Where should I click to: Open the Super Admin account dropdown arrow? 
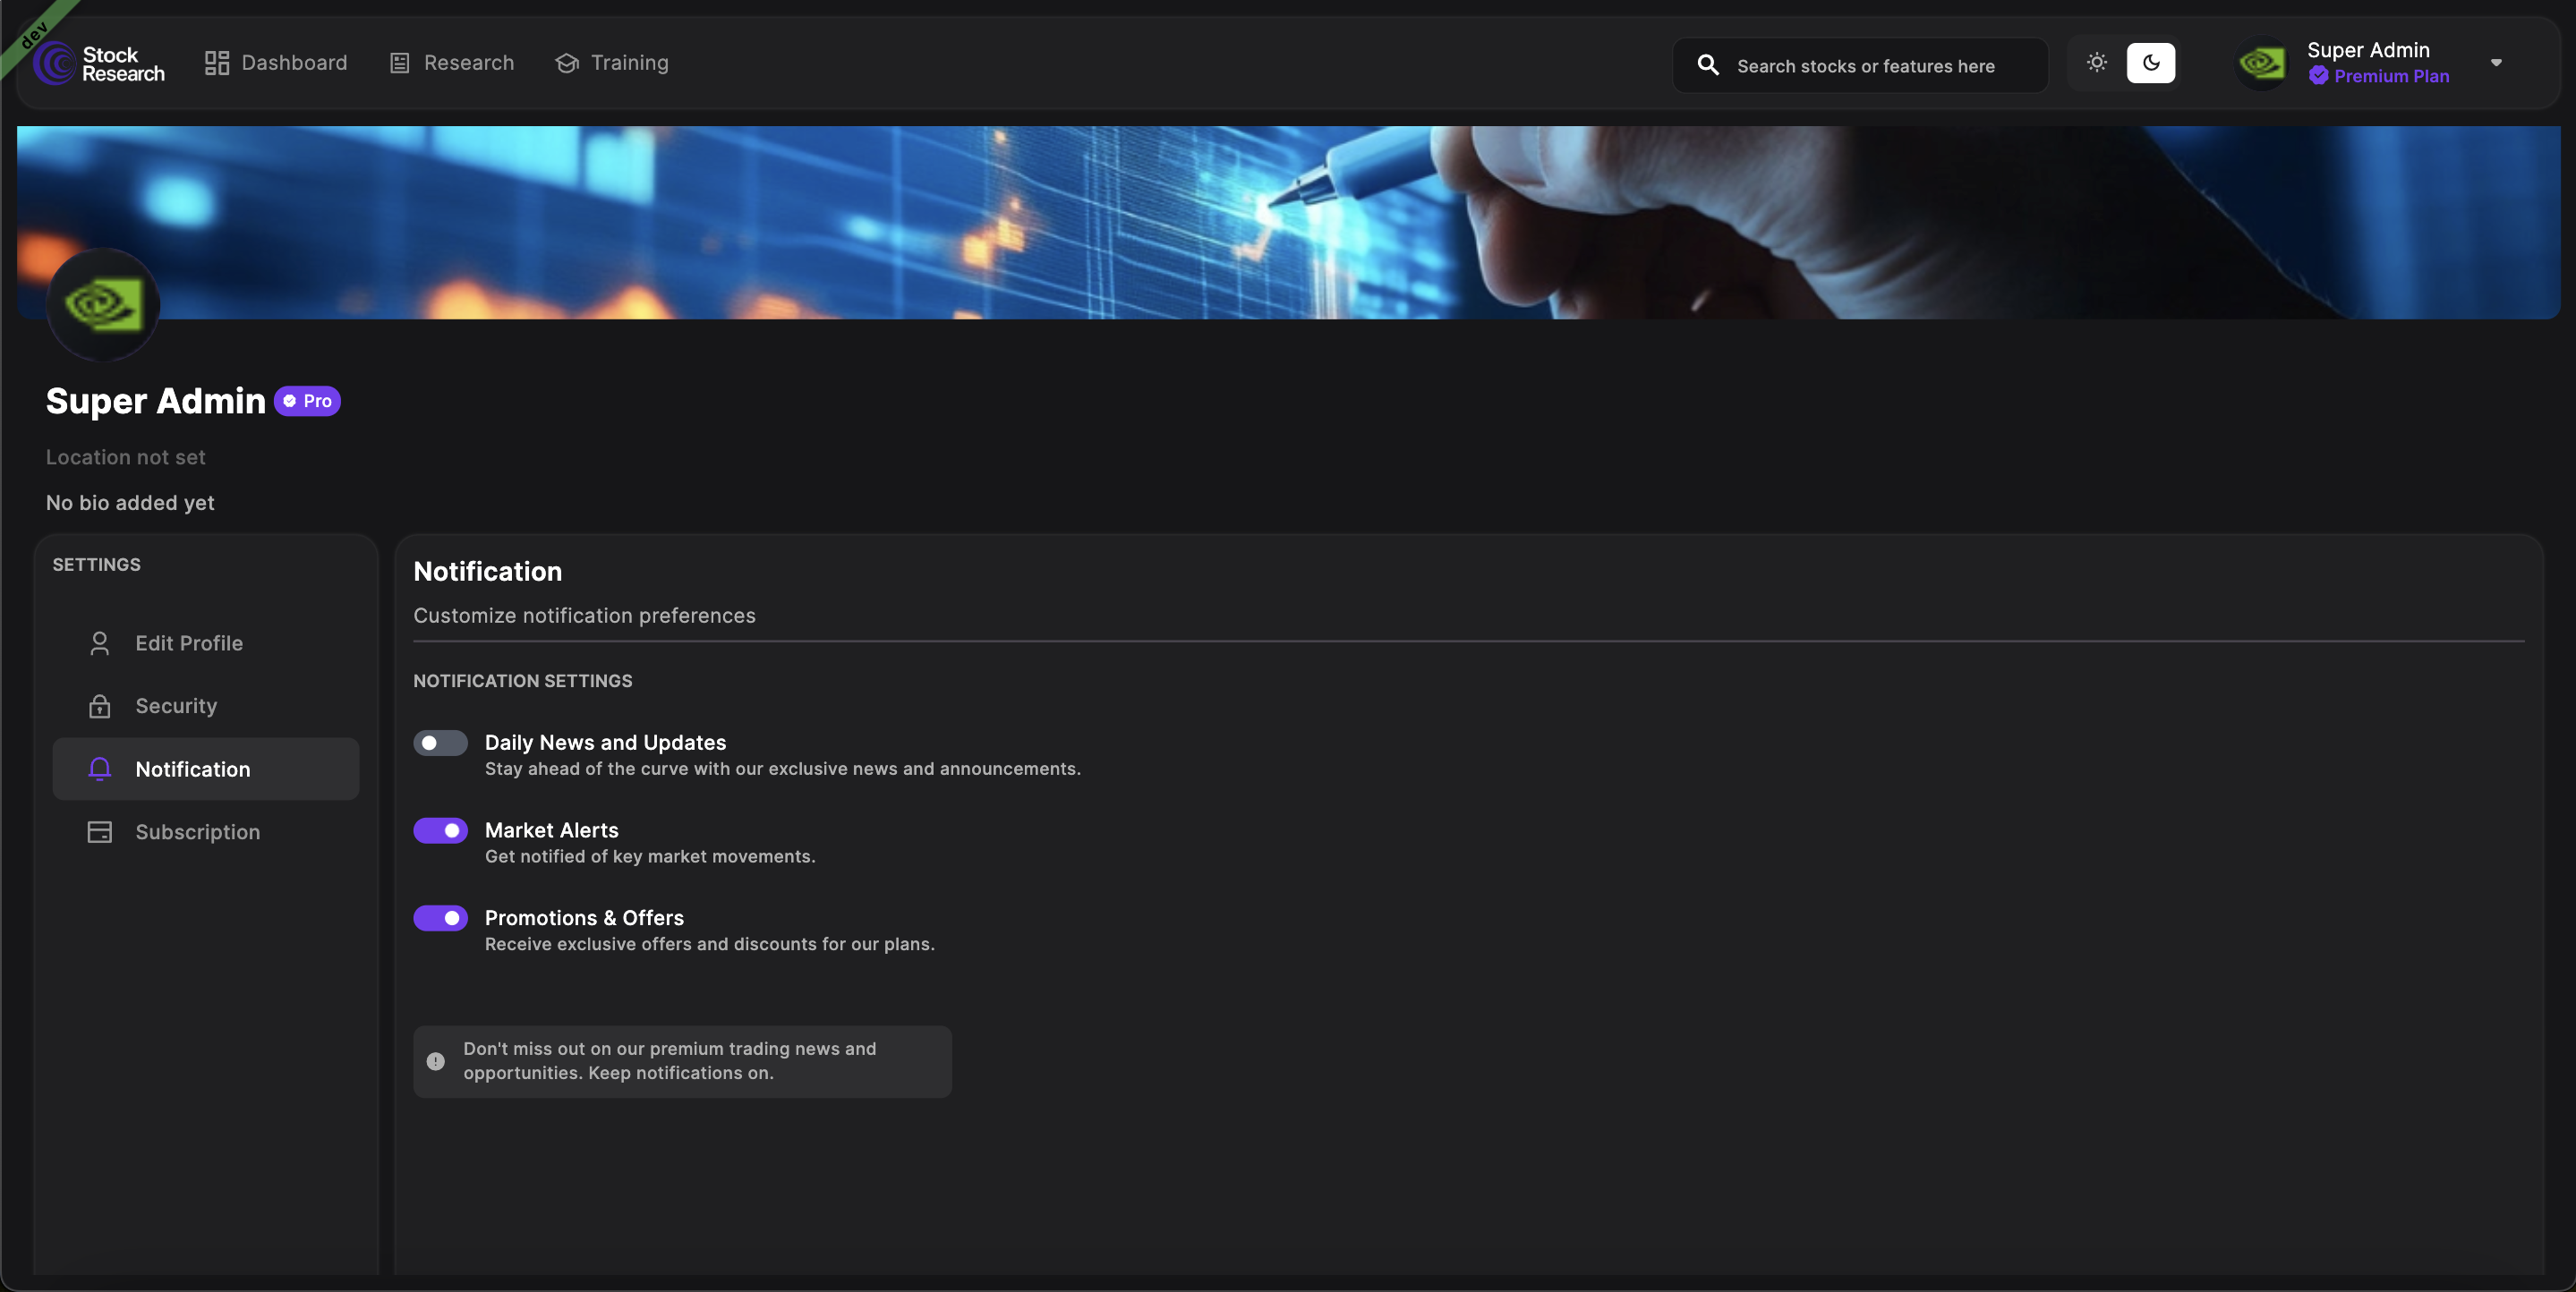click(x=2496, y=62)
